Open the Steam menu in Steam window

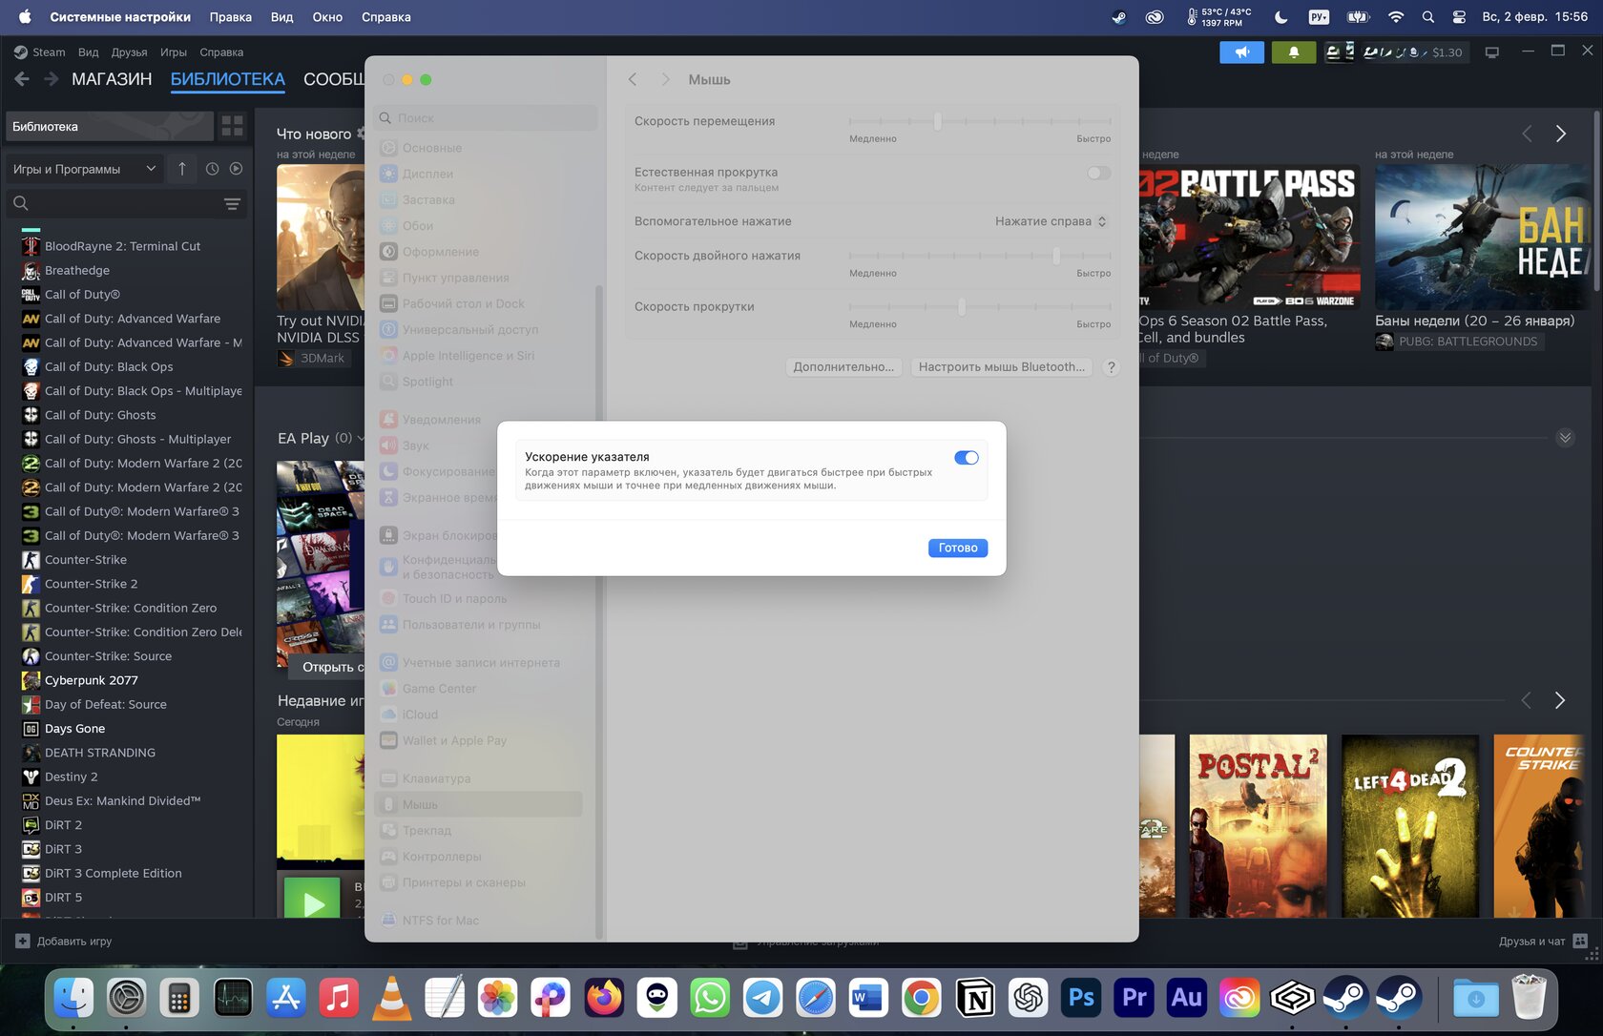(x=40, y=52)
